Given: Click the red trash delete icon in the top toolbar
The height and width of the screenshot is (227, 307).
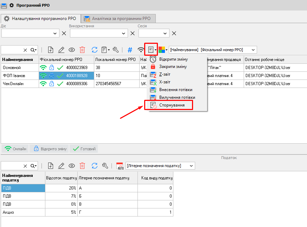Looking at the screenshot, I should click(x=82, y=50).
